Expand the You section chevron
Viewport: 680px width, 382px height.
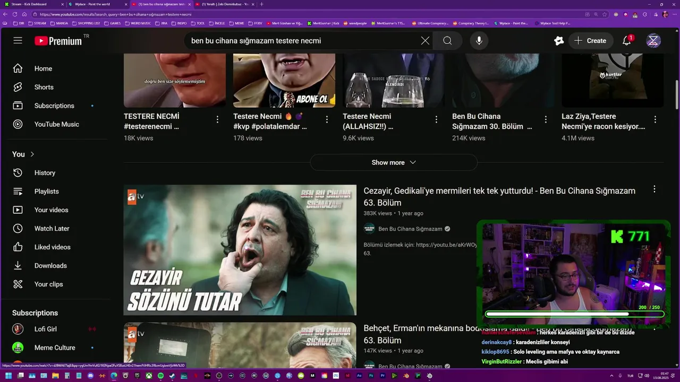pyautogui.click(x=32, y=154)
